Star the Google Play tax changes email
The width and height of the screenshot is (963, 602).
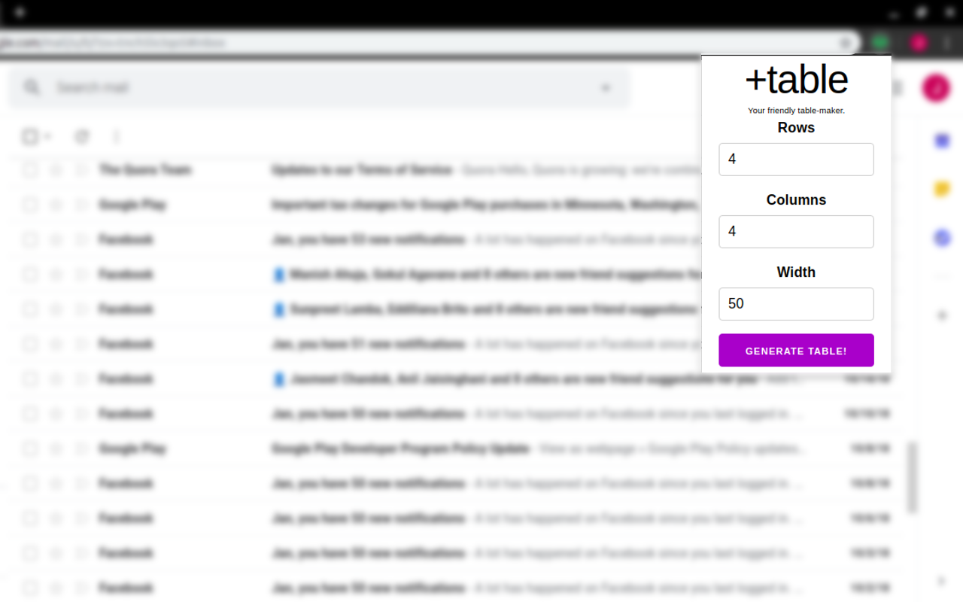[56, 205]
